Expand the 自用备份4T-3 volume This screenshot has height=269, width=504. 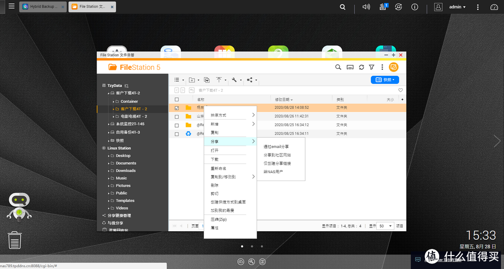click(109, 133)
